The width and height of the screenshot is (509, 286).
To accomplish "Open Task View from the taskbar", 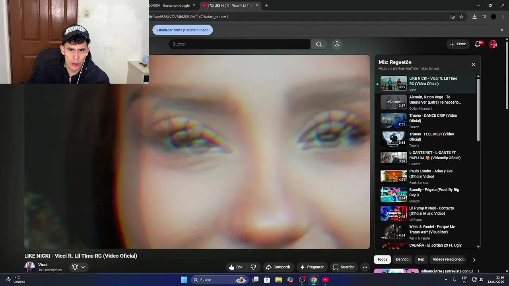I will click(x=256, y=280).
